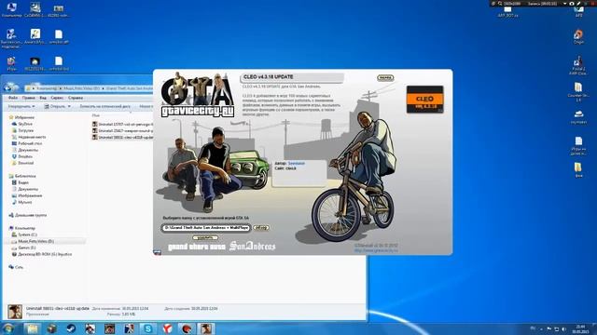The height and width of the screenshot is (335, 597).
Task: Select the volume icon in system tray
Action: pyautogui.click(x=563, y=328)
